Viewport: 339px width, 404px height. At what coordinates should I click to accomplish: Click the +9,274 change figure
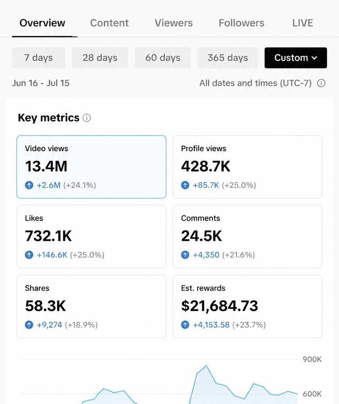(x=49, y=325)
